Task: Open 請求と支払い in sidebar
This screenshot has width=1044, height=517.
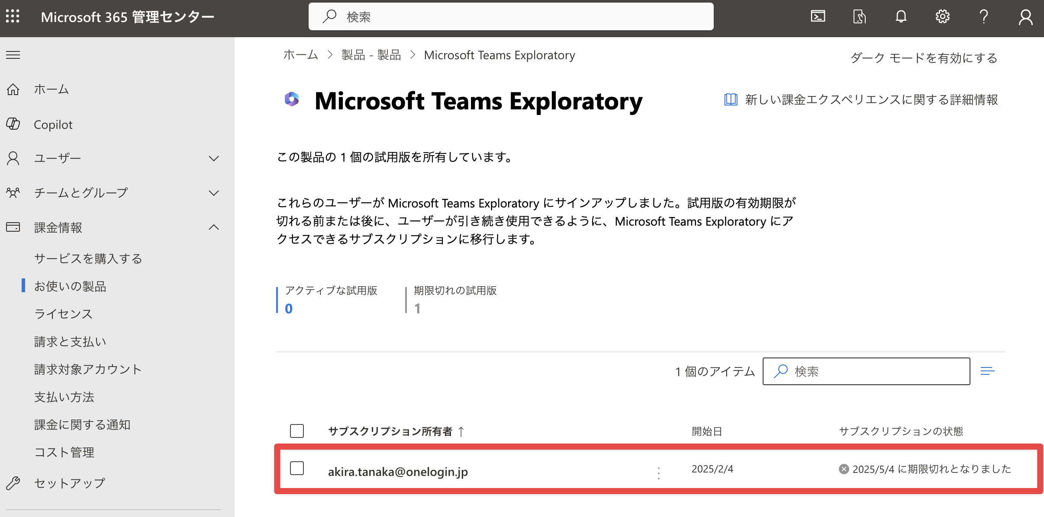Action: (70, 341)
